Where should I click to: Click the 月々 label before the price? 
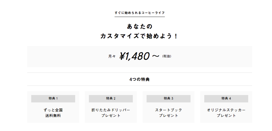112,56
